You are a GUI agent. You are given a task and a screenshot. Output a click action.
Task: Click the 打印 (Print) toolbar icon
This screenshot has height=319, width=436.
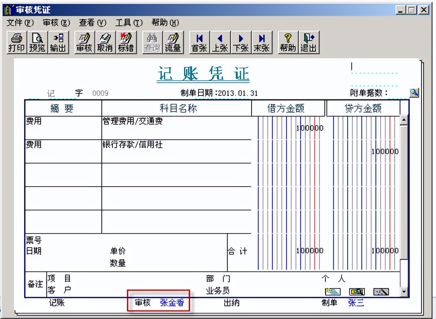pyautogui.click(x=16, y=42)
